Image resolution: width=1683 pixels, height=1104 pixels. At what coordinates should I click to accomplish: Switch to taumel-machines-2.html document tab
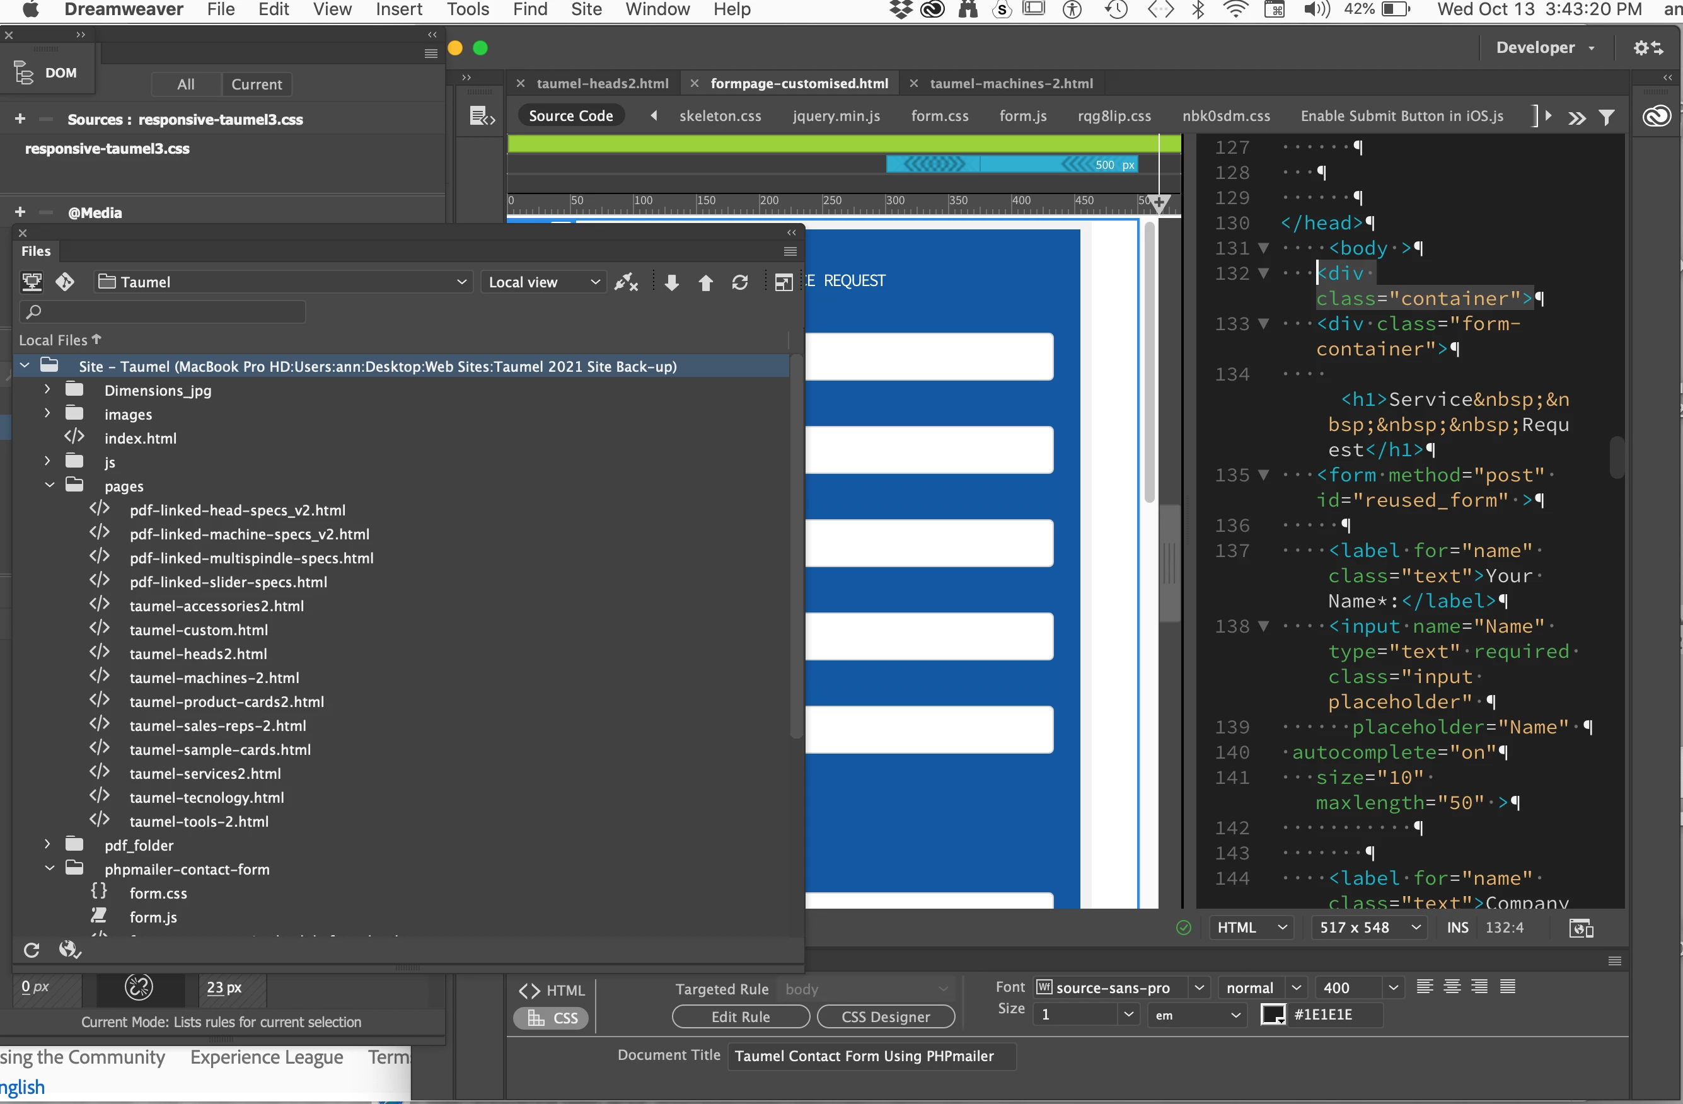coord(1010,83)
